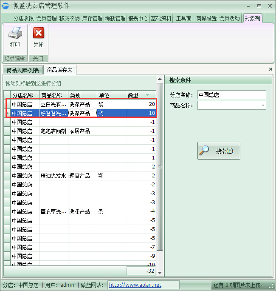Viewport: 276px width, 291px height.
Task: Open the 报表中心 menu tab
Action: (x=138, y=18)
